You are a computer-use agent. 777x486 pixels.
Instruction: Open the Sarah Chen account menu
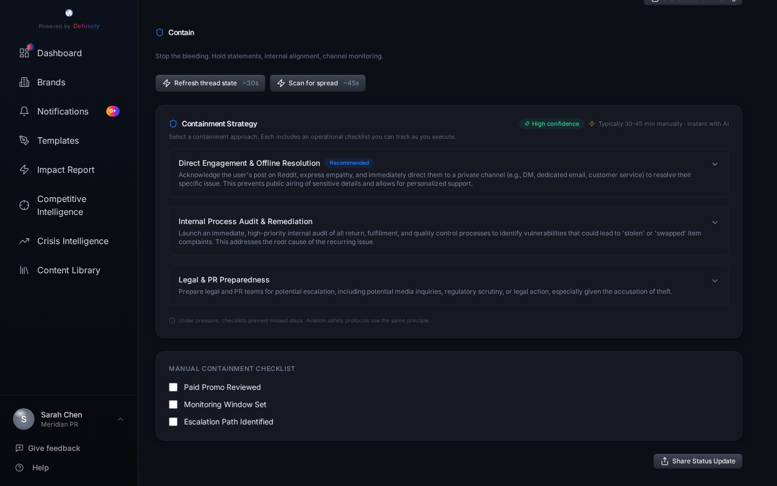tap(69, 419)
